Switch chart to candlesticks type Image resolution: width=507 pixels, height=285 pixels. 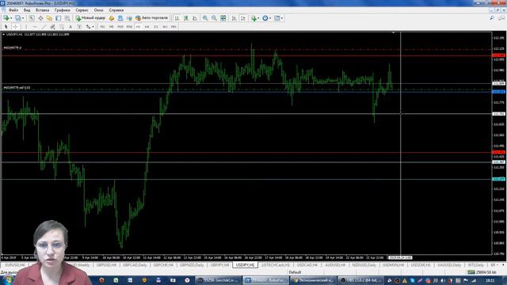pos(186,18)
